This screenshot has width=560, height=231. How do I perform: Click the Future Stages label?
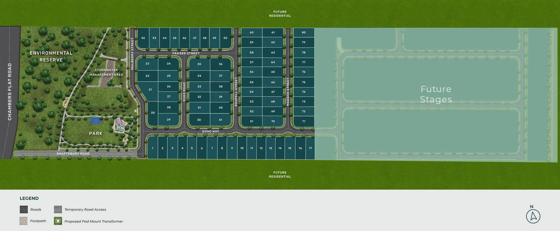click(x=436, y=94)
